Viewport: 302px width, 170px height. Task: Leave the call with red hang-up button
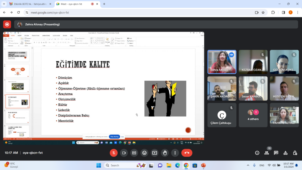pos(187,153)
